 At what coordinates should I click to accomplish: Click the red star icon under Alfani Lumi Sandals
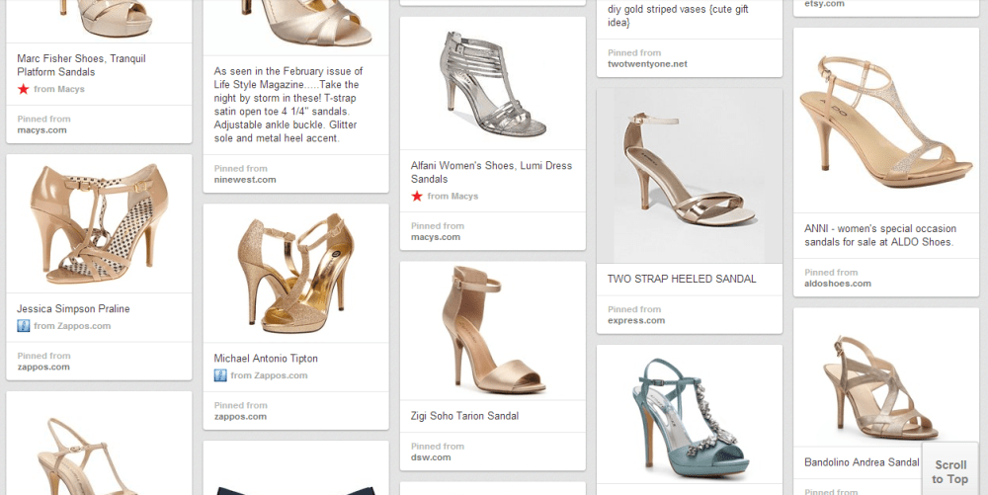417,197
